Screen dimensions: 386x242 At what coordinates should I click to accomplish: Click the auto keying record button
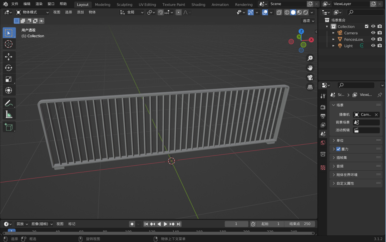point(132,224)
